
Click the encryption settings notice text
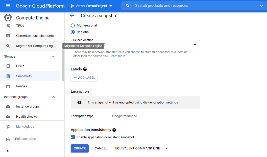(133, 102)
